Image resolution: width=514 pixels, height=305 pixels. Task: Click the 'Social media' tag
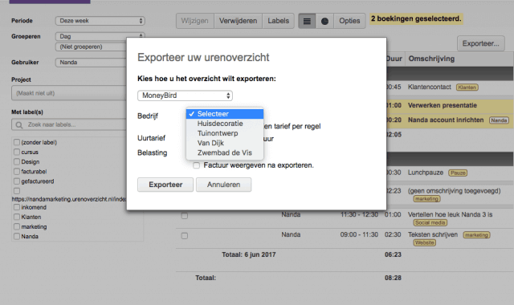(x=430, y=223)
